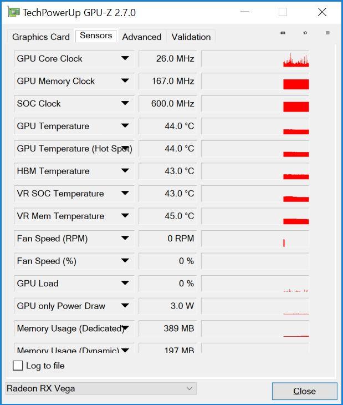Click the GPU Memory Clock red graph
The image size is (343, 405).
(296, 84)
